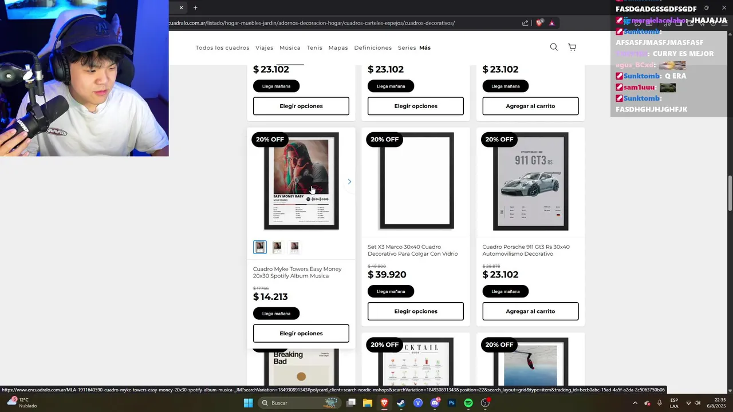Click the share page icon in address bar
This screenshot has height=412, width=733.
(x=525, y=23)
